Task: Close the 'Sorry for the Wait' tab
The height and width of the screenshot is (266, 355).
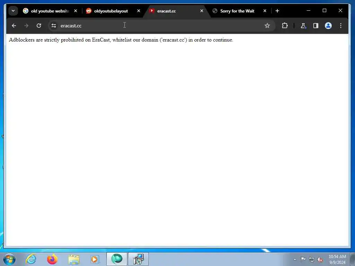Action: (x=265, y=11)
